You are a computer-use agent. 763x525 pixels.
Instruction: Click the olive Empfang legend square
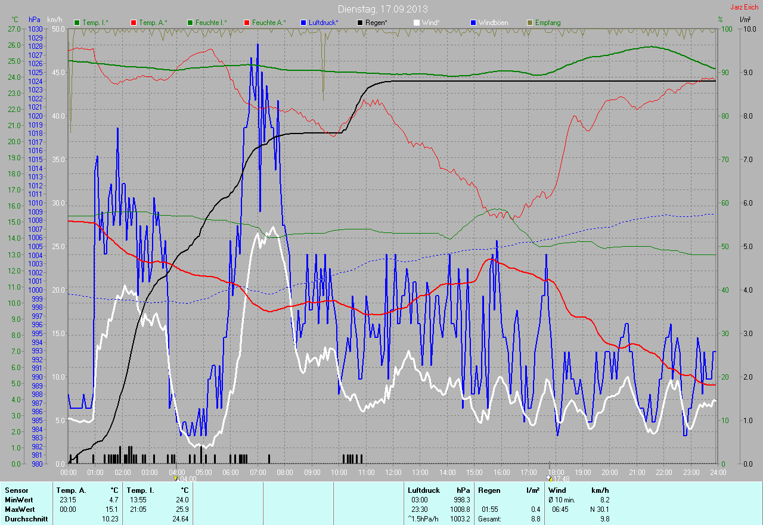(x=529, y=23)
